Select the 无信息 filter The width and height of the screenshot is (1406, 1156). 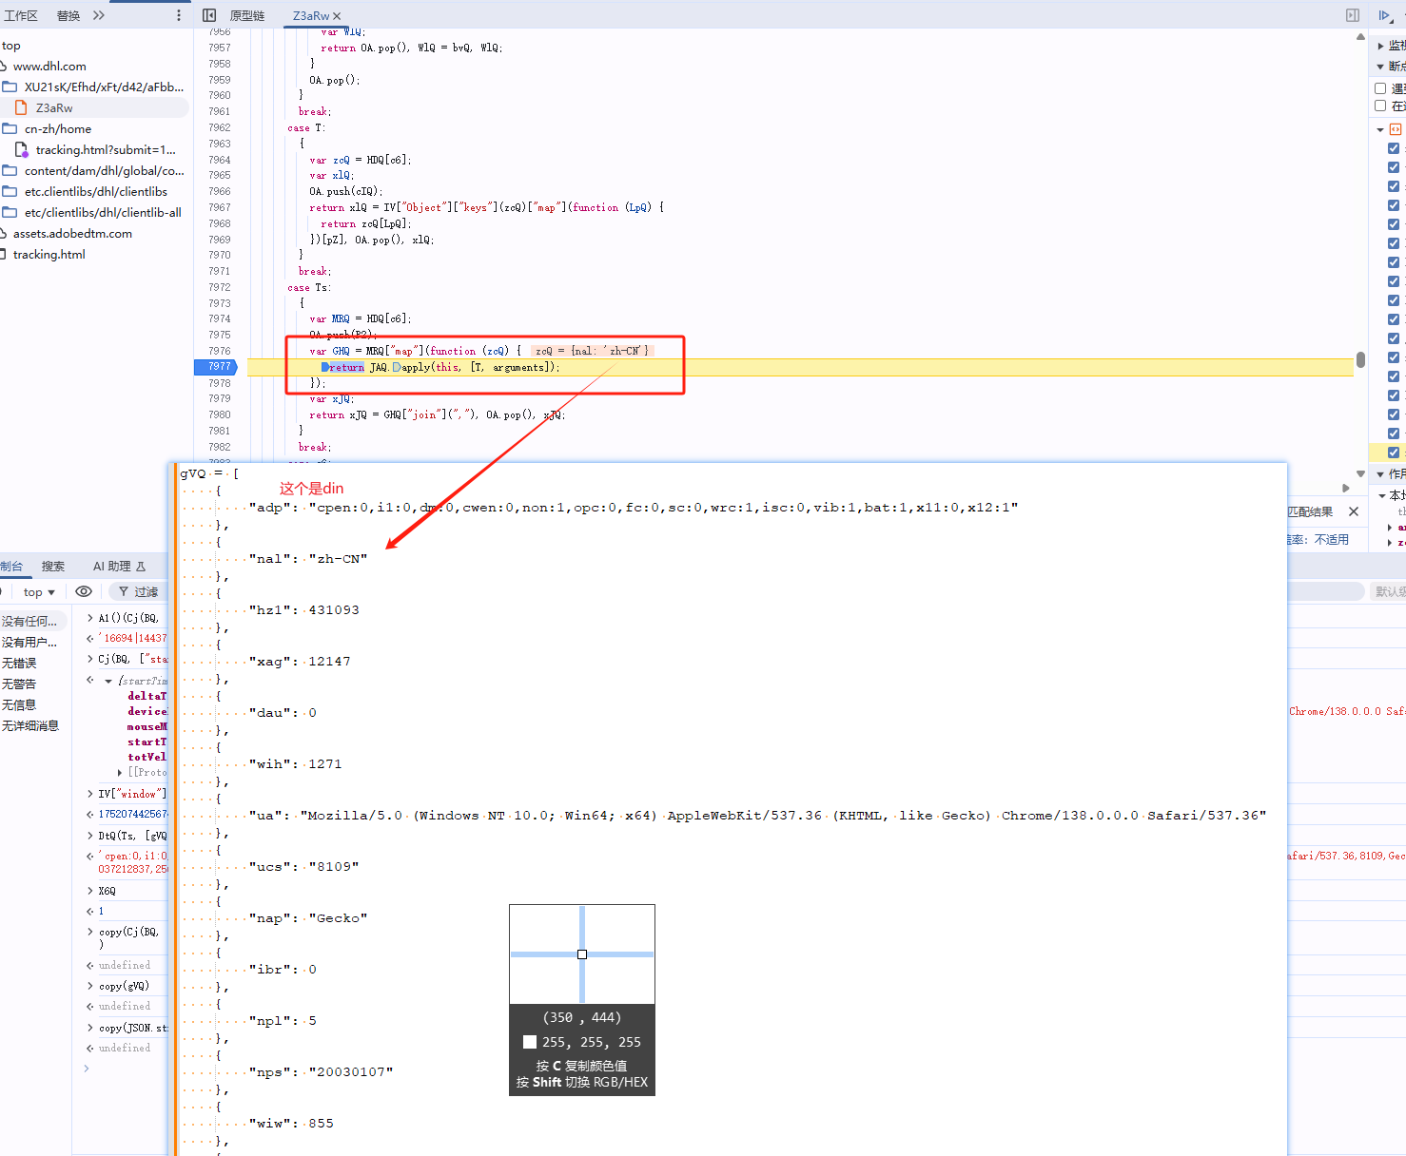point(20,704)
